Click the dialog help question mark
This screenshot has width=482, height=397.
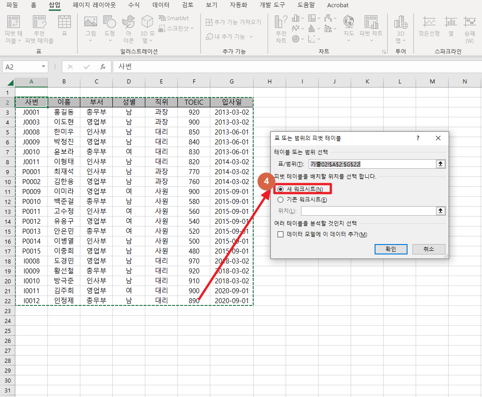418,138
